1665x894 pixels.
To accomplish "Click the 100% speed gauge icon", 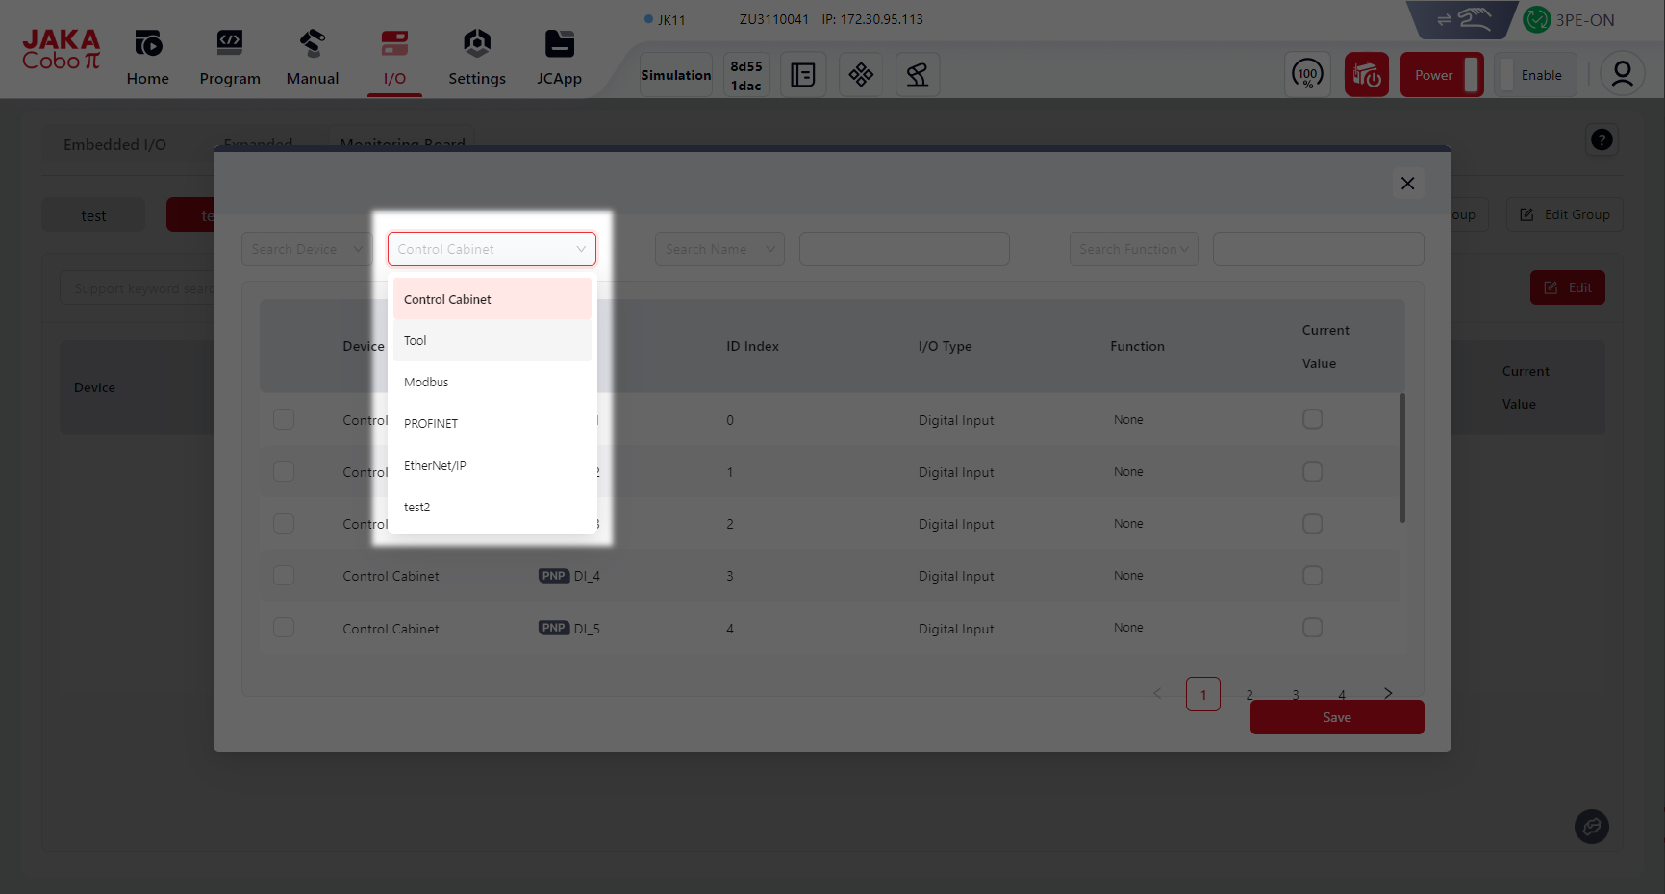I will (1307, 74).
